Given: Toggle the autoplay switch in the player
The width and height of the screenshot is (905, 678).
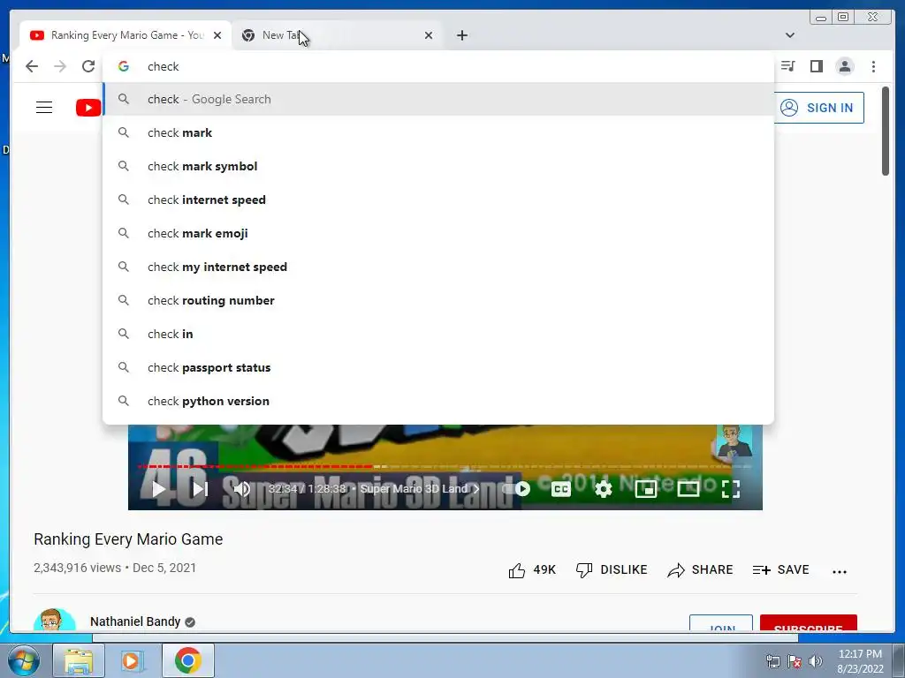Looking at the screenshot, I should pos(517,489).
